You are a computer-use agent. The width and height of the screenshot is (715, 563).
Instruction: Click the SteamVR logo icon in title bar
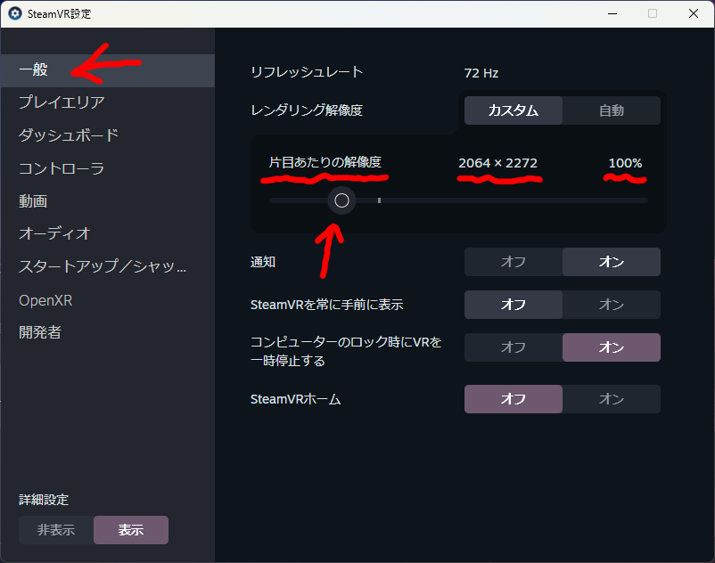pos(15,13)
